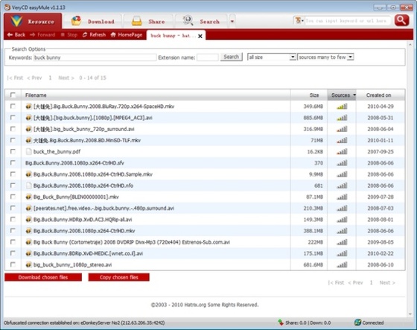Image resolution: width=417 pixels, height=330 pixels.
Task: Click the bottom Next pagination link
Action: click(387, 282)
